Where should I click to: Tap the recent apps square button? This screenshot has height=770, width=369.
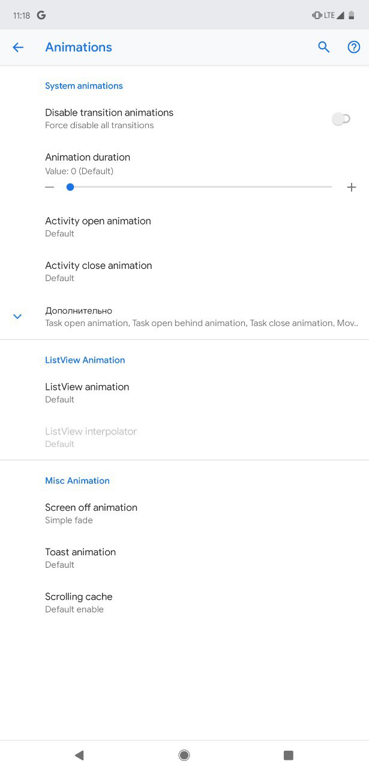(x=289, y=755)
